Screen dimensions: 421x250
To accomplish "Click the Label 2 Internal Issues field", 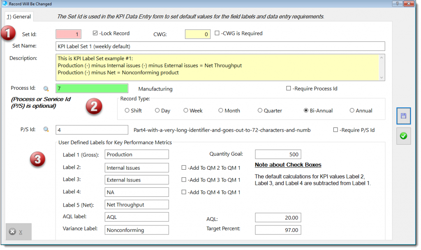I will [x=136, y=168].
